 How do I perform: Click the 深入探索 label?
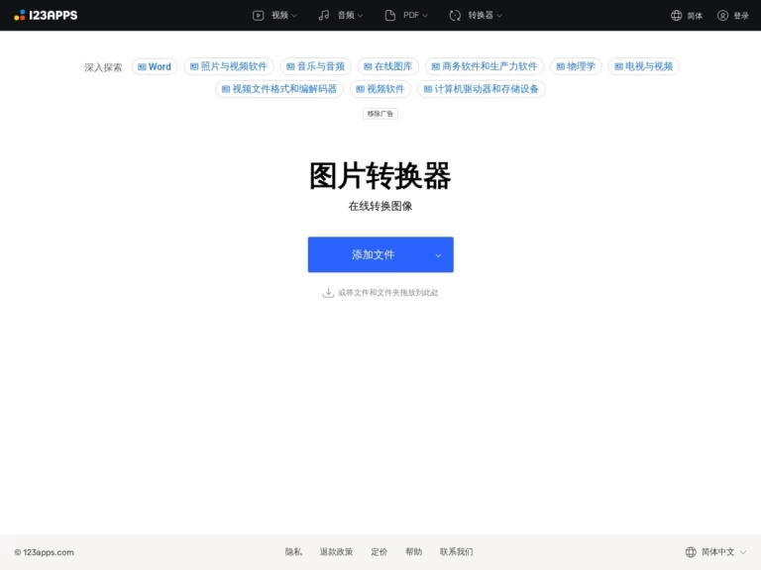coord(103,67)
